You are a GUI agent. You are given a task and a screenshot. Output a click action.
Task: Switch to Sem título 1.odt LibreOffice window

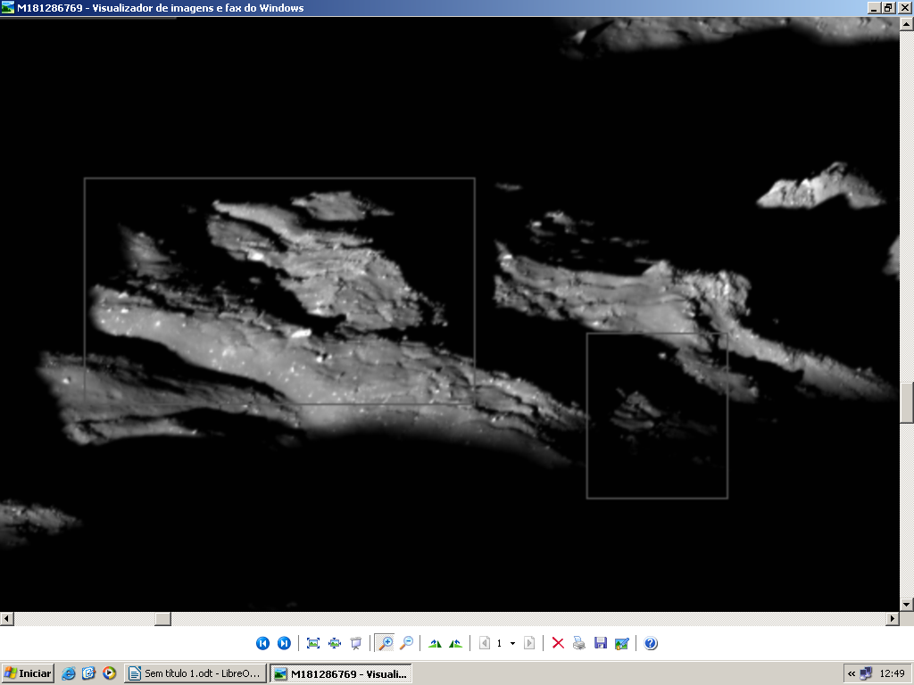[x=195, y=673]
